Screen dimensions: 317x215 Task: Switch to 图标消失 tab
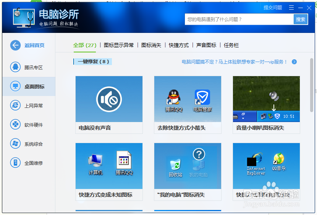coord(151,45)
